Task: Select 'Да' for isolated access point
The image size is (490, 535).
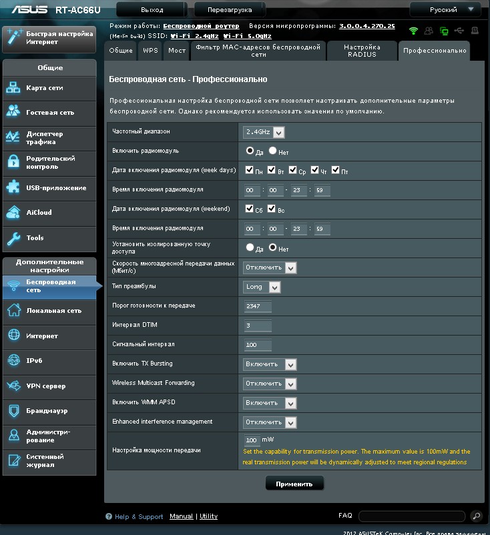Action: pos(250,247)
